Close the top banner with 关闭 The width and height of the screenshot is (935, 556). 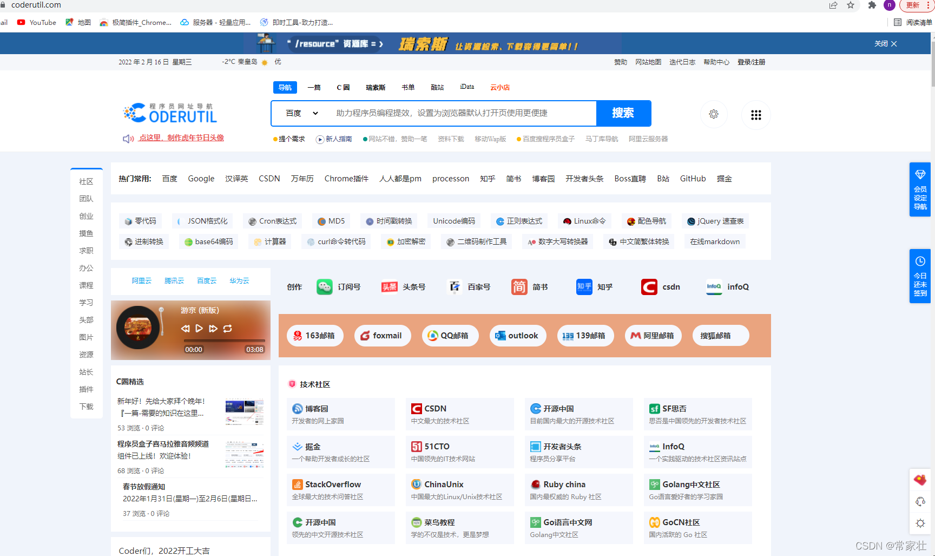click(x=886, y=44)
